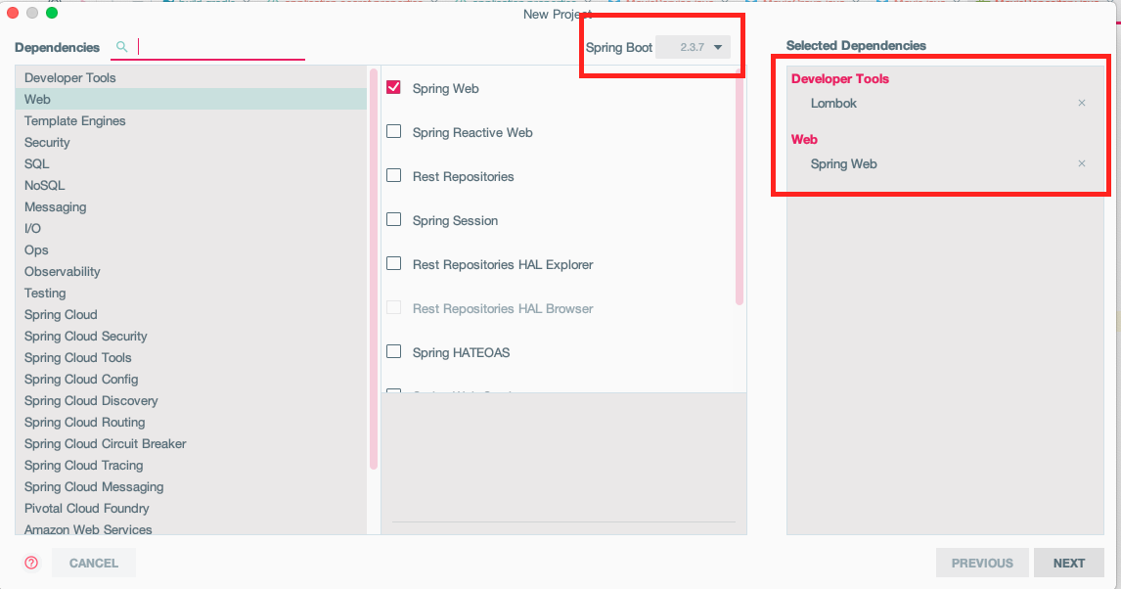
Task: Remove Lombok from selected dependencies
Action: coord(1082,103)
